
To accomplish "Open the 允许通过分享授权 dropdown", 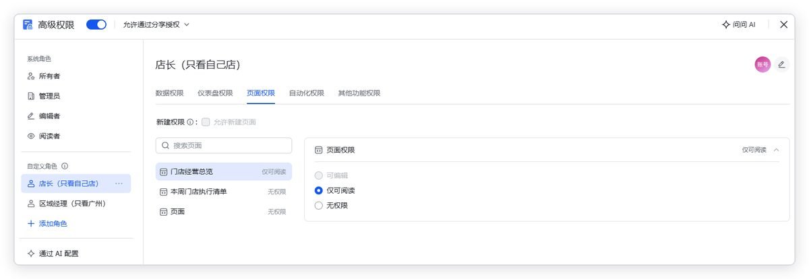I will (x=156, y=24).
